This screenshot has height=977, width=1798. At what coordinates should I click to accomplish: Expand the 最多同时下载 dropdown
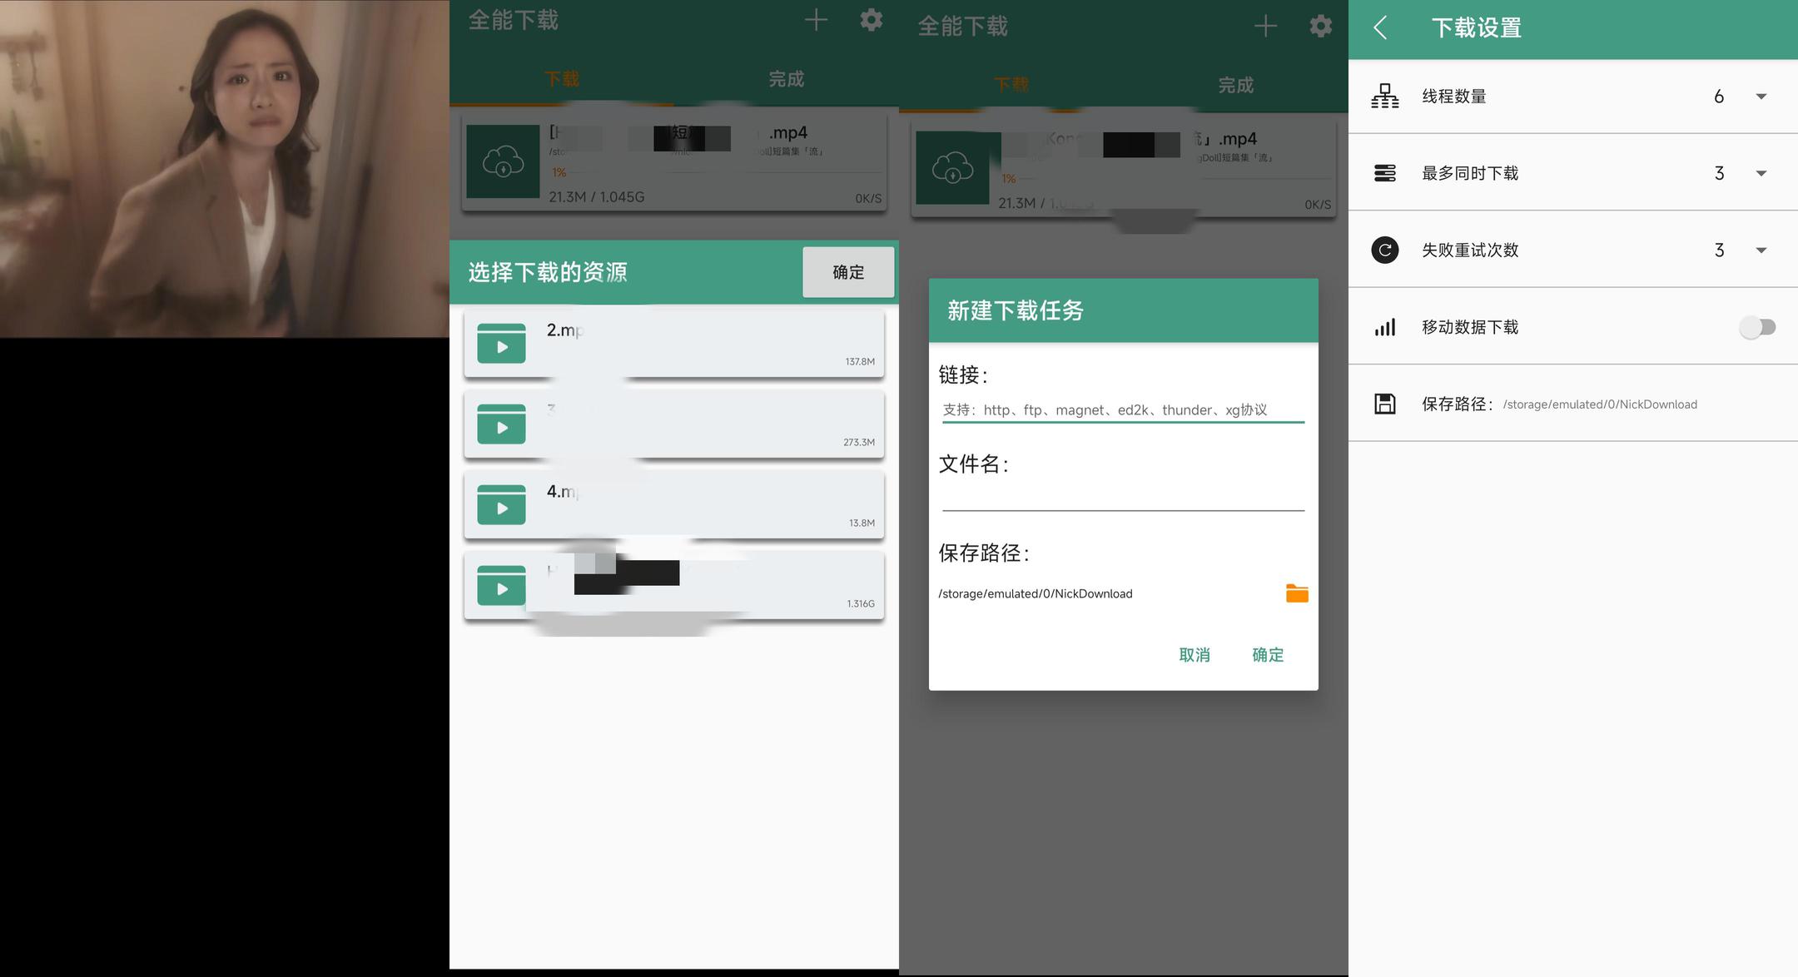tap(1761, 173)
